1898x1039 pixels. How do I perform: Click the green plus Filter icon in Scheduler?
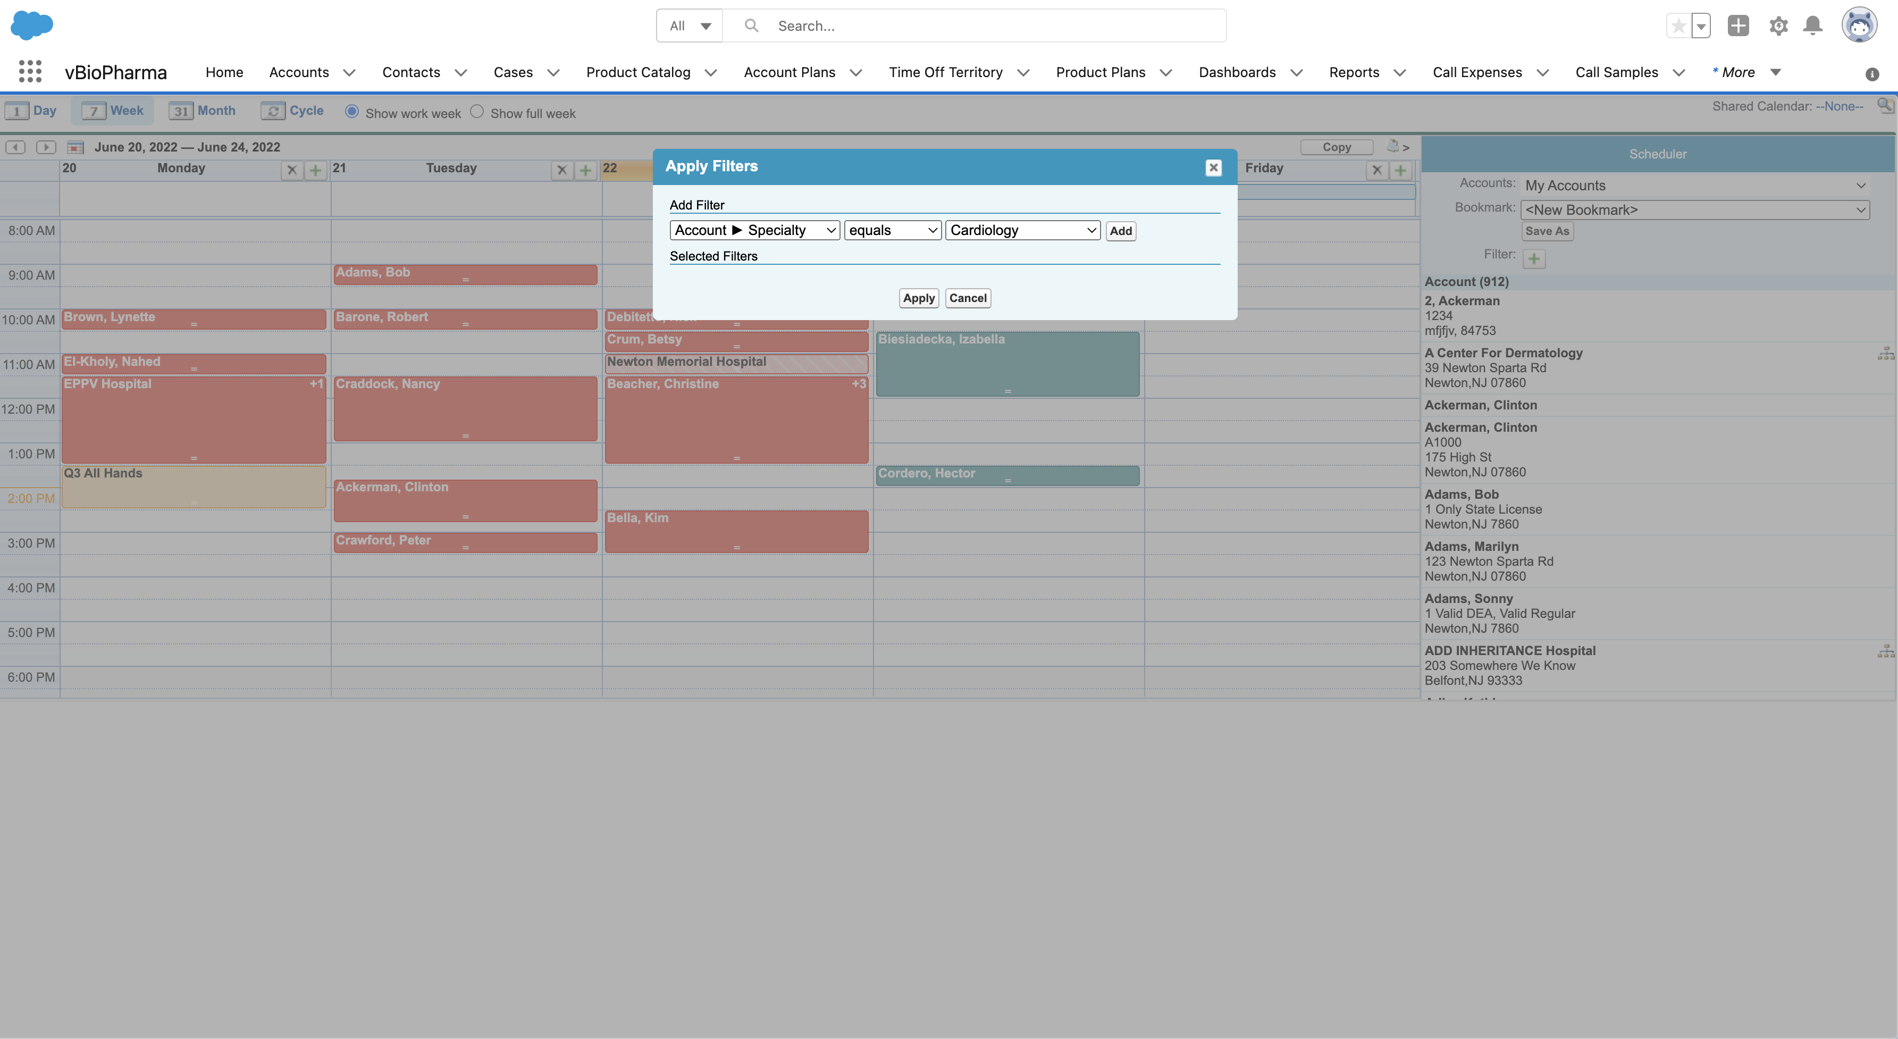click(1534, 258)
